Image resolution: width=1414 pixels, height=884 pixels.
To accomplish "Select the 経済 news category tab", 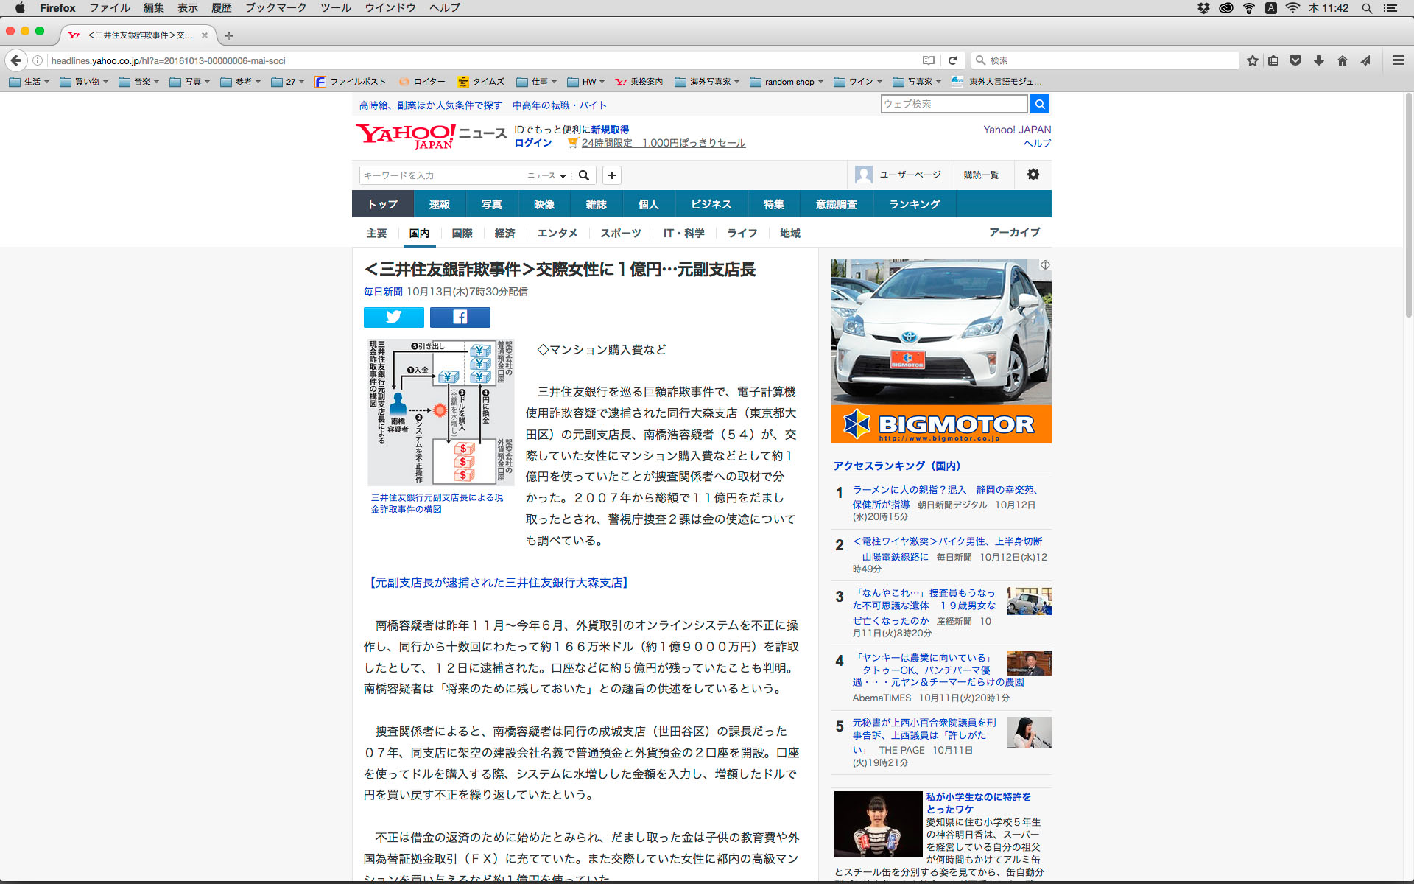I will point(504,233).
